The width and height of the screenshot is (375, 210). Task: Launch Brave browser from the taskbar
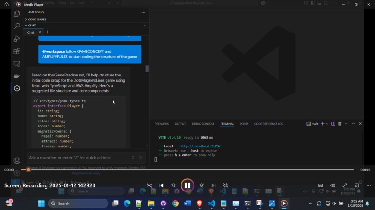tap(200, 204)
